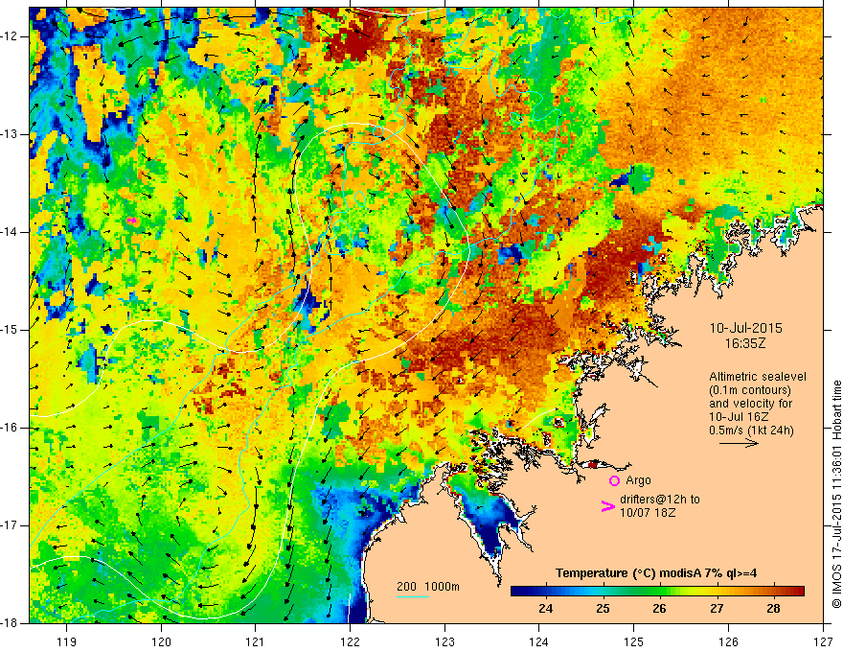The height and width of the screenshot is (652, 843).
Task: Click the colorbar tick label 27
Action: [x=717, y=609]
